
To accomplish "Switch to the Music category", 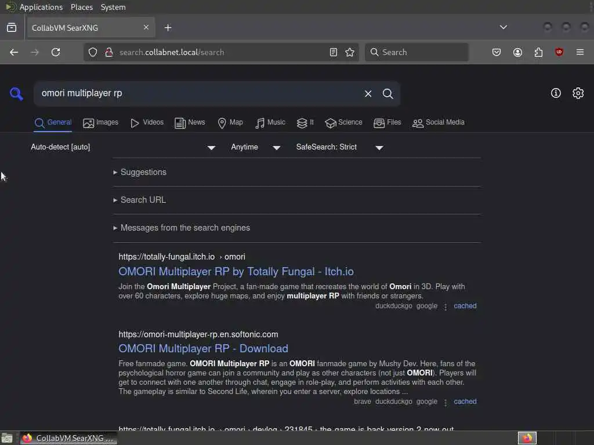I will (270, 123).
